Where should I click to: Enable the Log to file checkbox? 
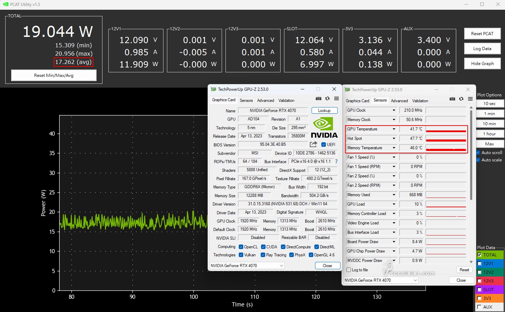tap(349, 270)
